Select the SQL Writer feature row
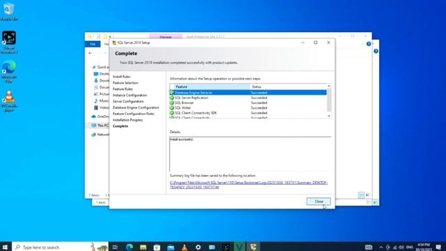 (248, 108)
